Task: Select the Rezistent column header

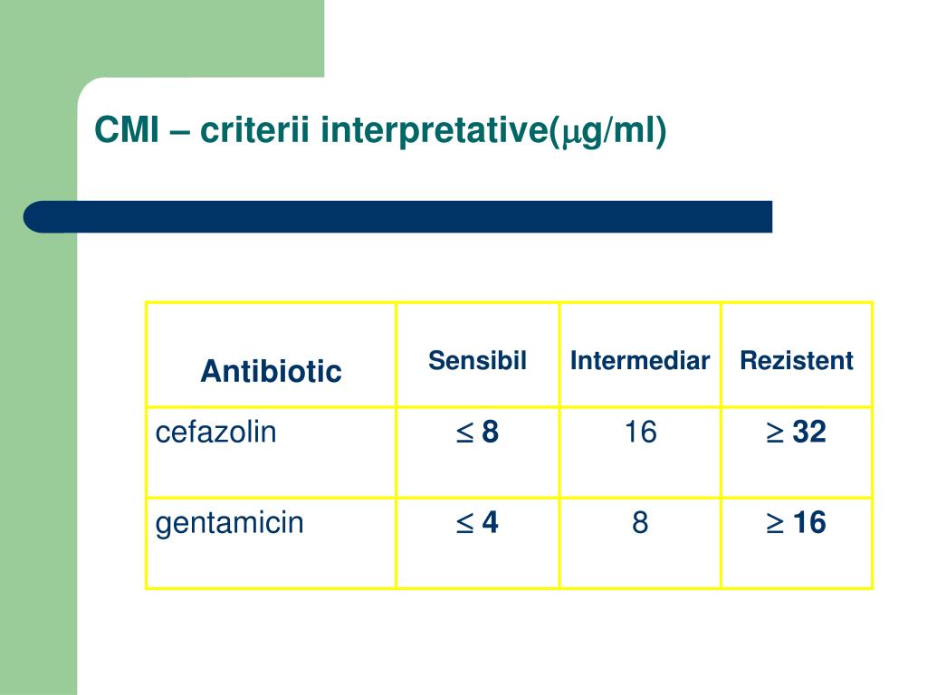Action: coord(797,360)
